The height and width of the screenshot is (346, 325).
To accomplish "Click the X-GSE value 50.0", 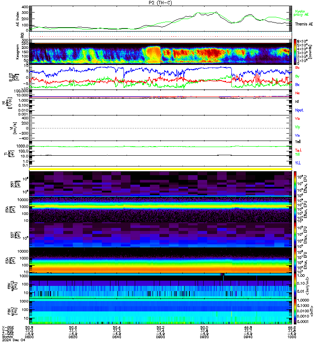I will point(204,328).
